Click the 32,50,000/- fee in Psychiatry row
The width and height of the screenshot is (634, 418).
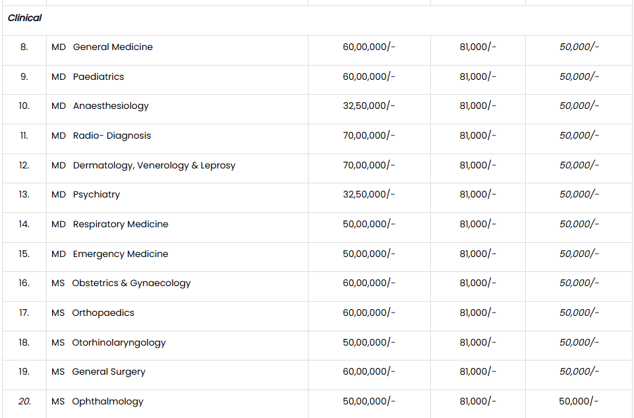tap(369, 195)
